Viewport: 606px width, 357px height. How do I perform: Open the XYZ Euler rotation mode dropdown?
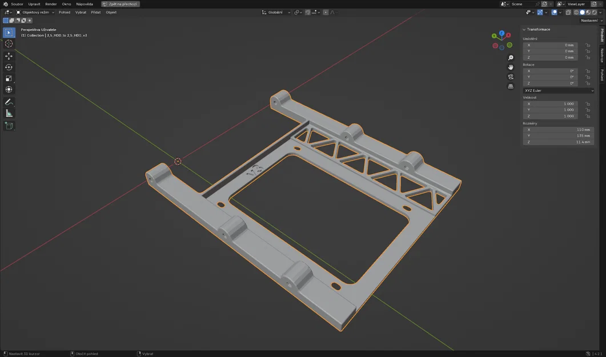tap(559, 90)
